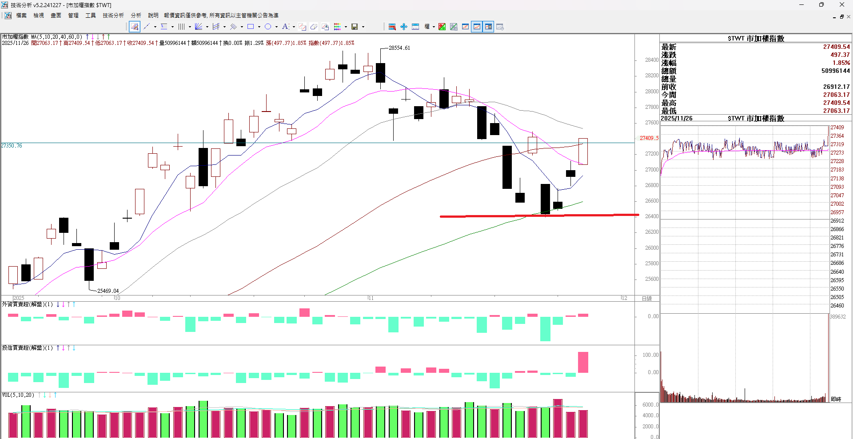The width and height of the screenshot is (853, 439).
Task: Click the eraser tool icon
Action: (x=314, y=27)
